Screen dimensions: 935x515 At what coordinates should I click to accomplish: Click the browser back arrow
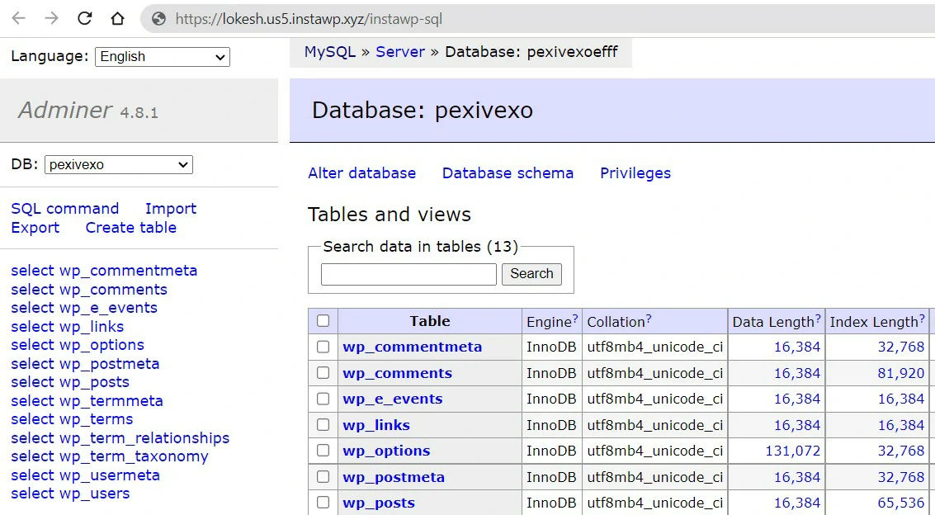click(x=18, y=18)
